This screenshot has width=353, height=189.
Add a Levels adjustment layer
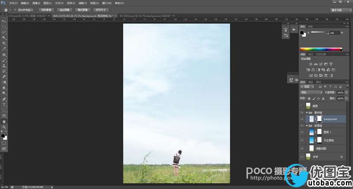point(315,64)
